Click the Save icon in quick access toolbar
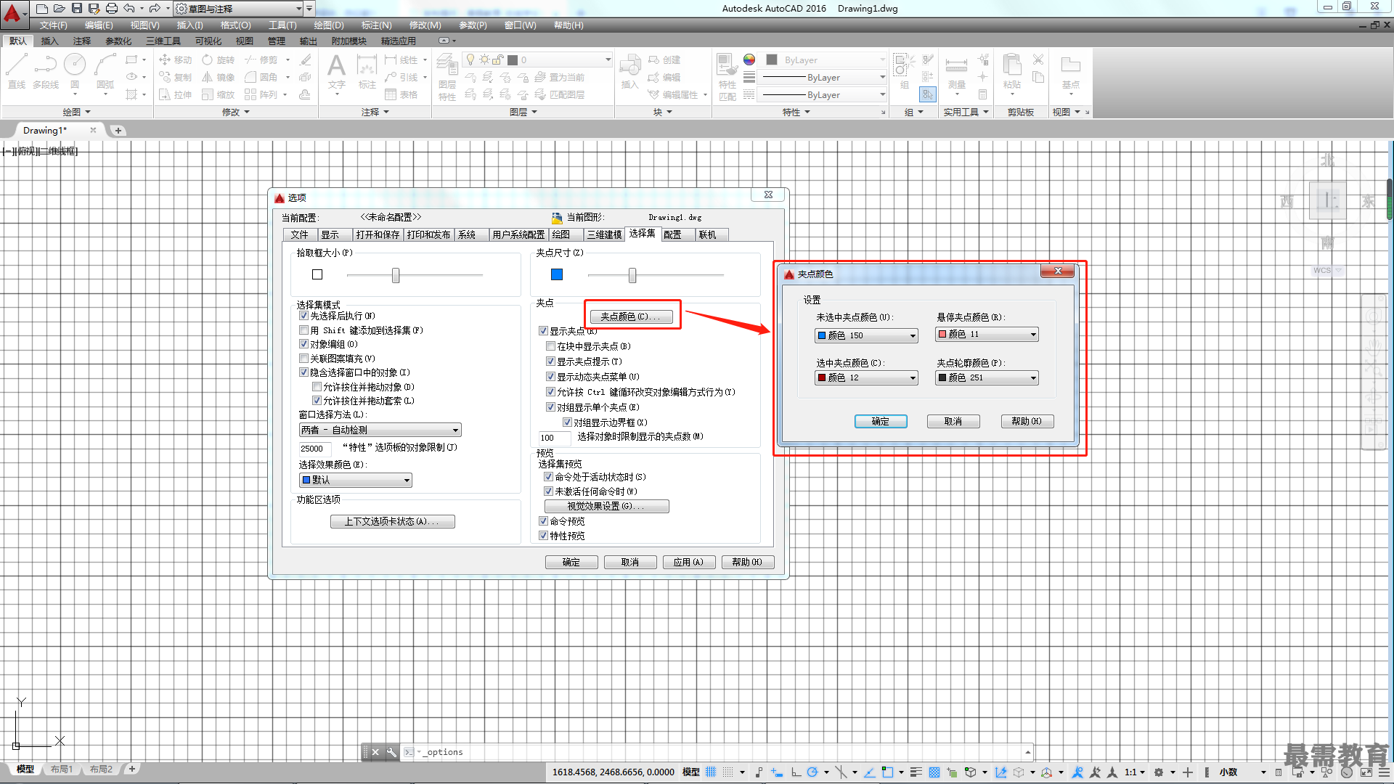 [76, 8]
